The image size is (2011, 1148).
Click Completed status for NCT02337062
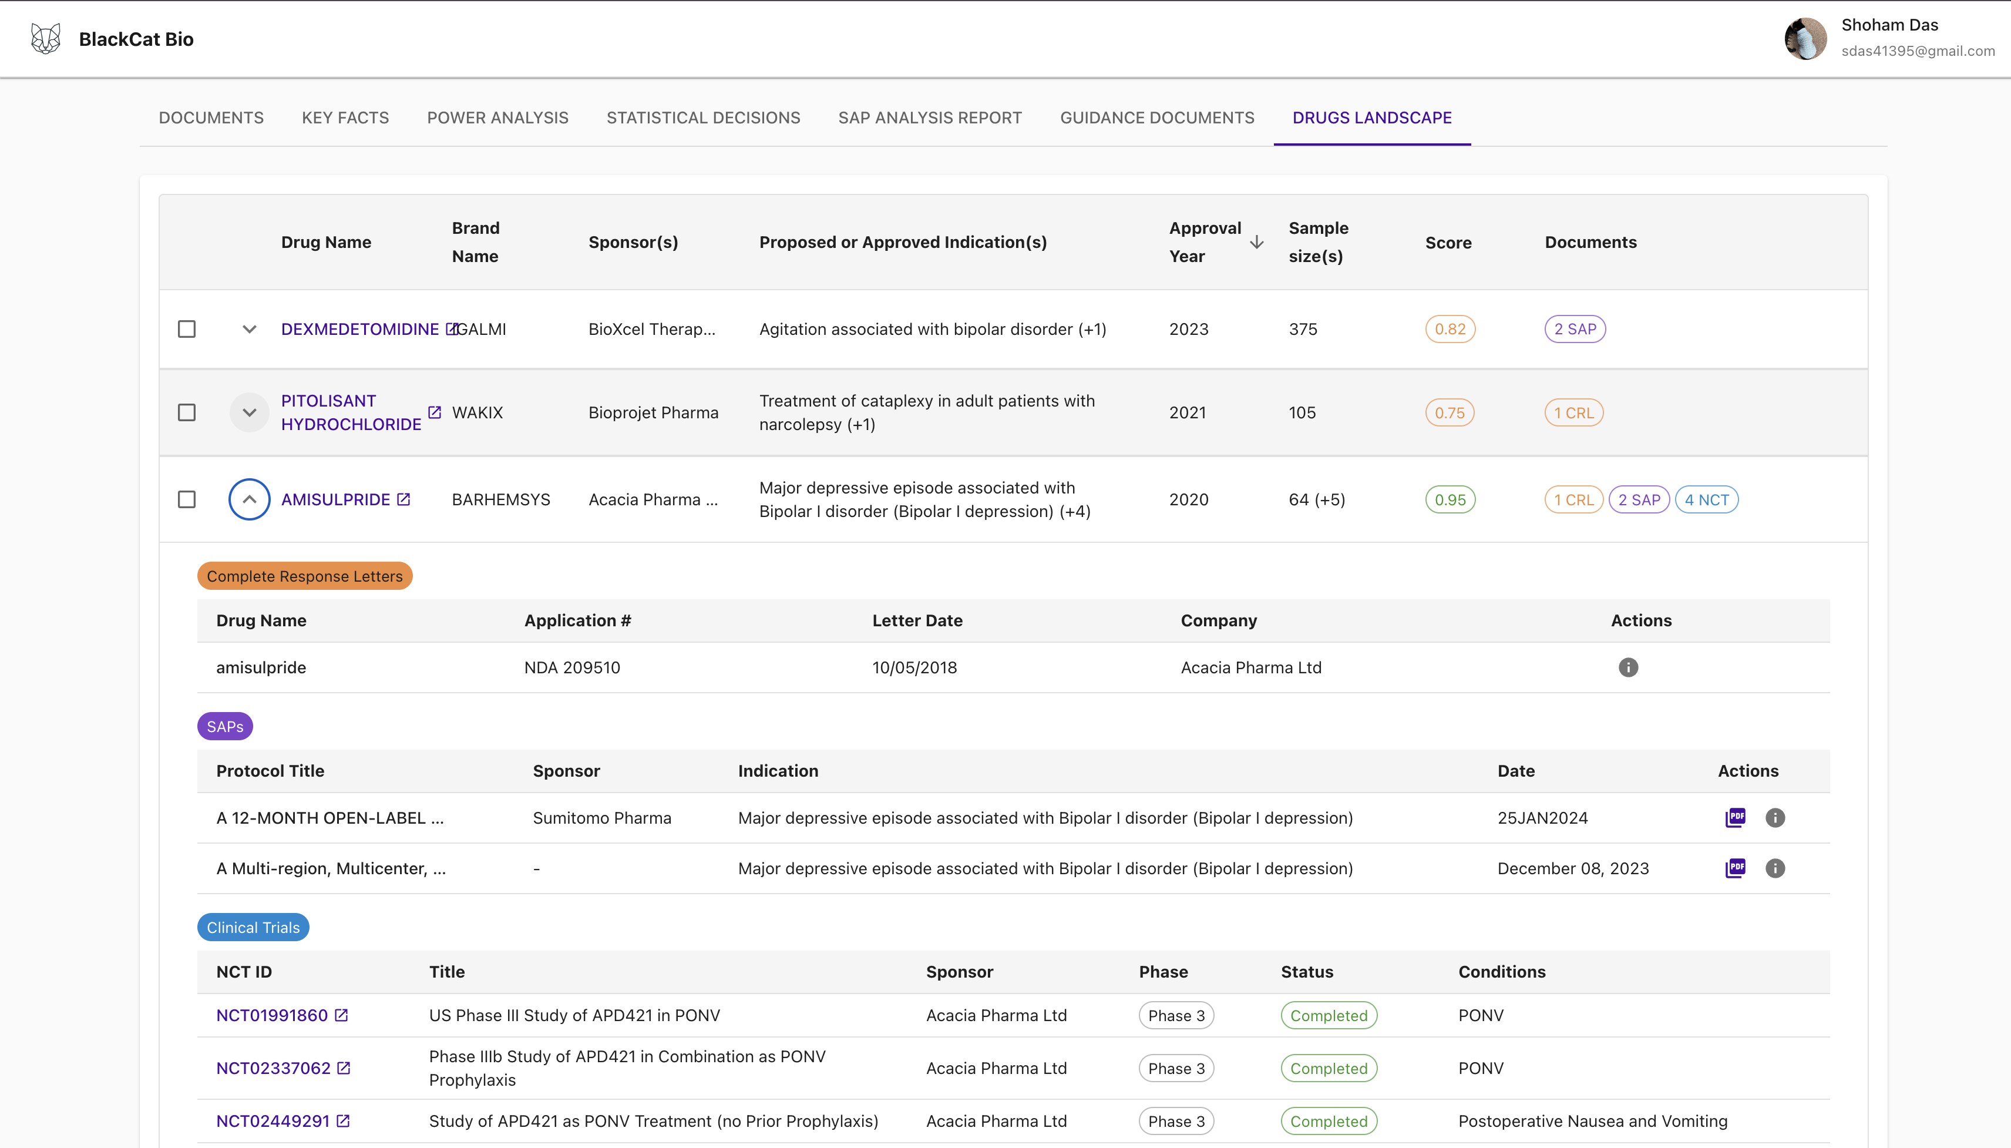(x=1329, y=1068)
